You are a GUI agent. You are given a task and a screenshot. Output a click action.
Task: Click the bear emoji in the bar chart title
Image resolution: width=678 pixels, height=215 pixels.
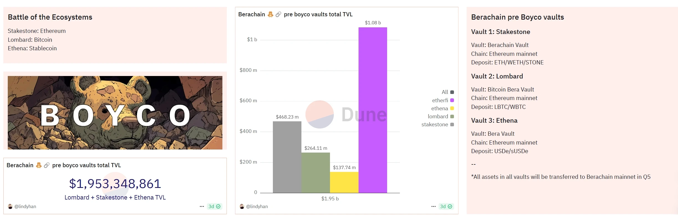coord(270,14)
